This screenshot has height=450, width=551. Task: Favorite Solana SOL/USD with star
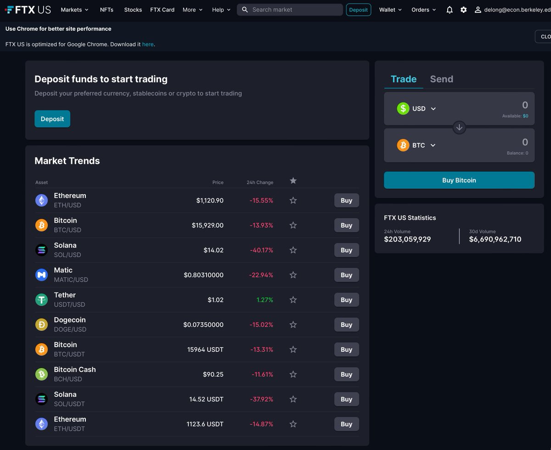click(x=293, y=250)
